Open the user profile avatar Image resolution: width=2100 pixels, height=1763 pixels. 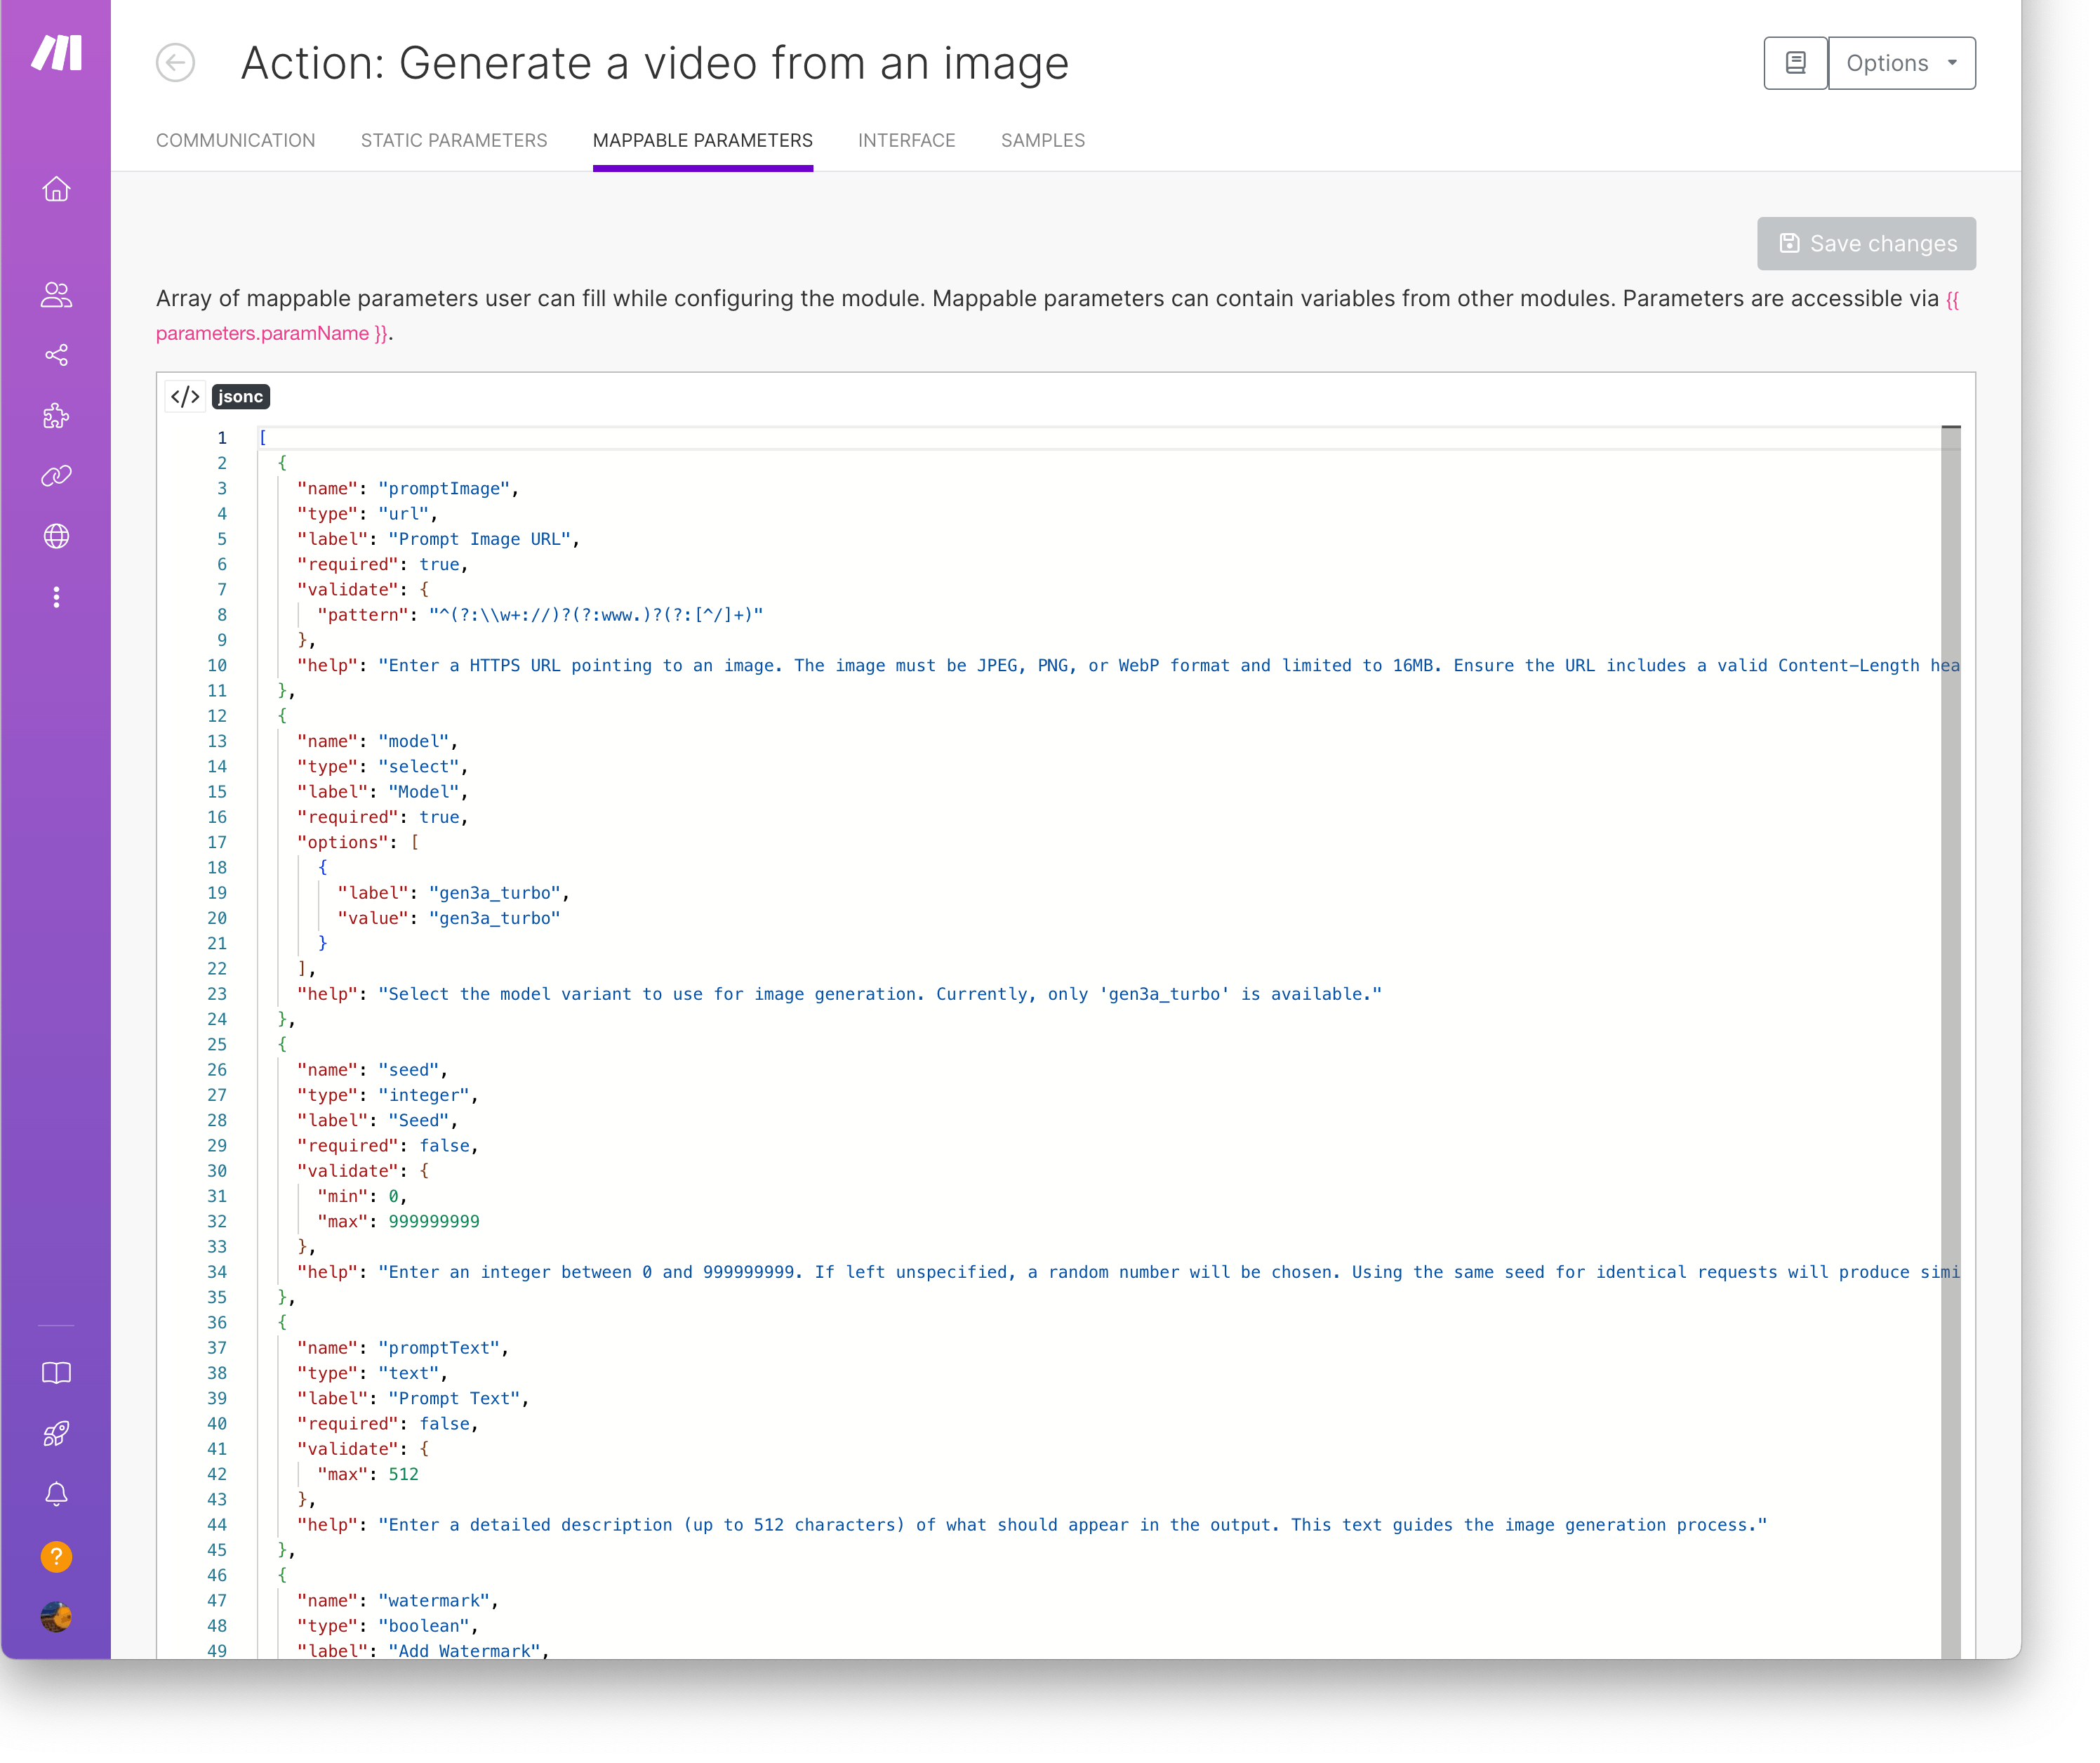pos(56,1617)
